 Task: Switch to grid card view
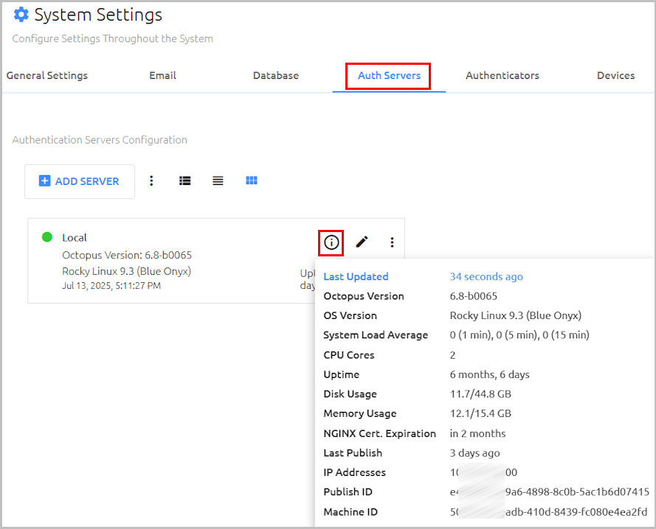tap(252, 181)
